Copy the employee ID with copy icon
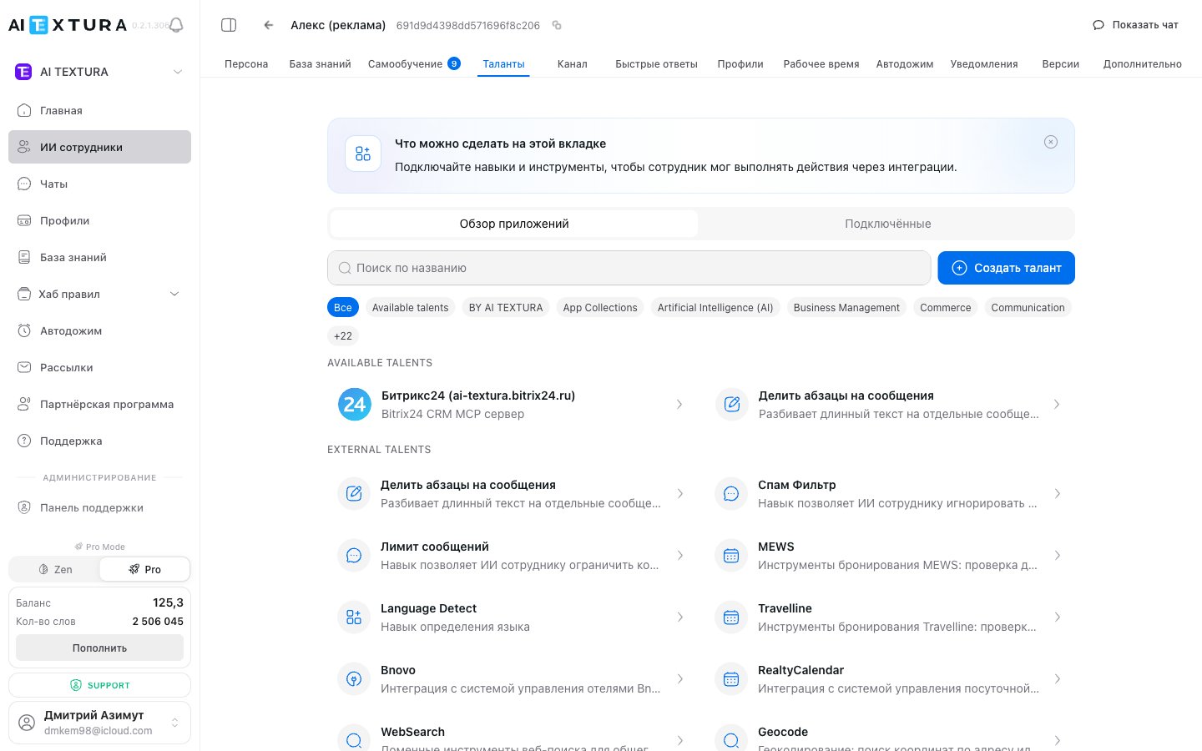 click(x=557, y=25)
